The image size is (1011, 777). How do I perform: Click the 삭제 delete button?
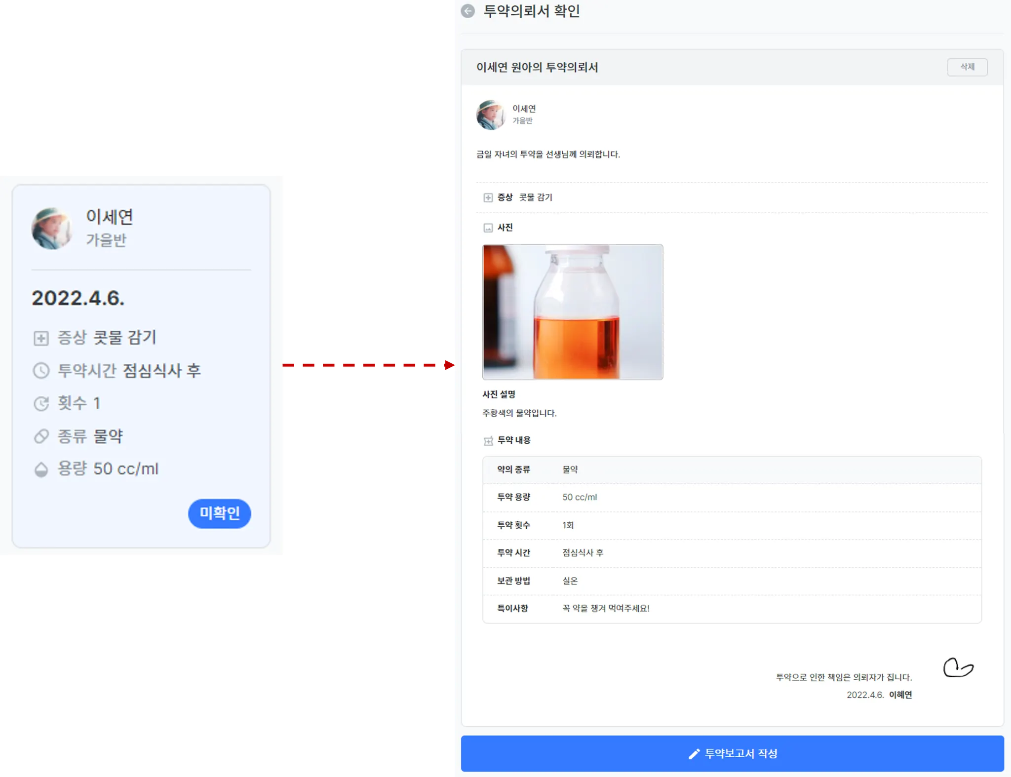[967, 67]
